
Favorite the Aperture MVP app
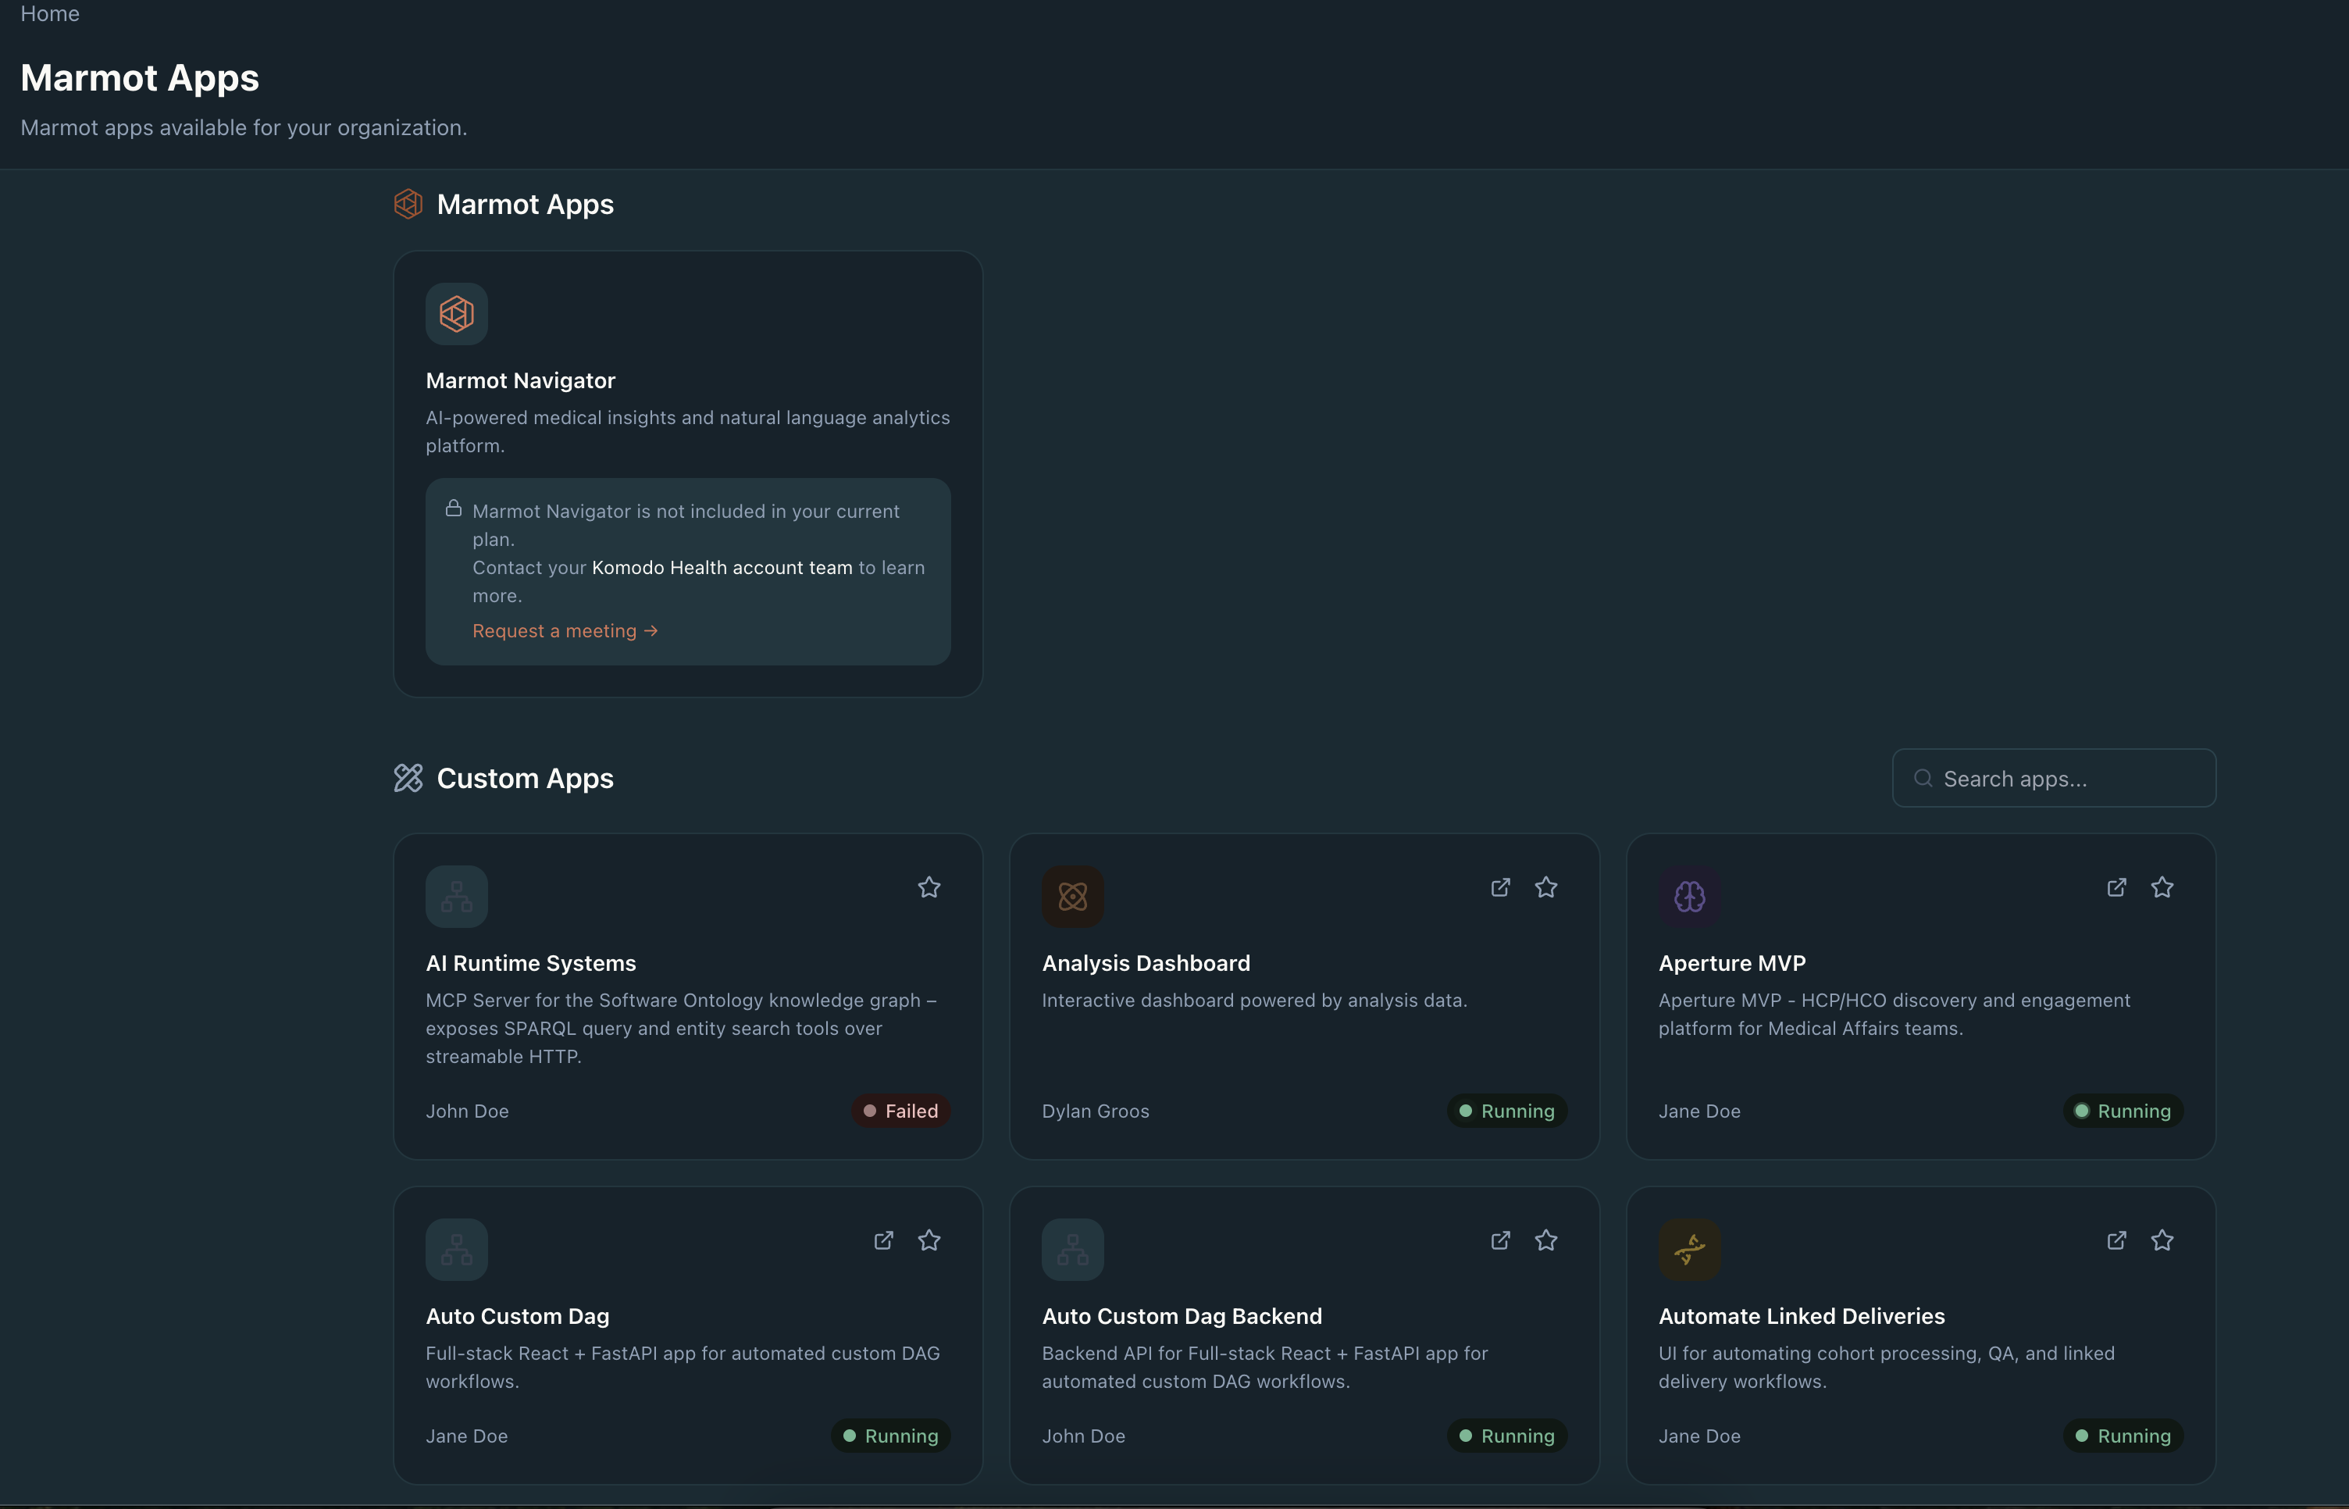[x=2162, y=888]
